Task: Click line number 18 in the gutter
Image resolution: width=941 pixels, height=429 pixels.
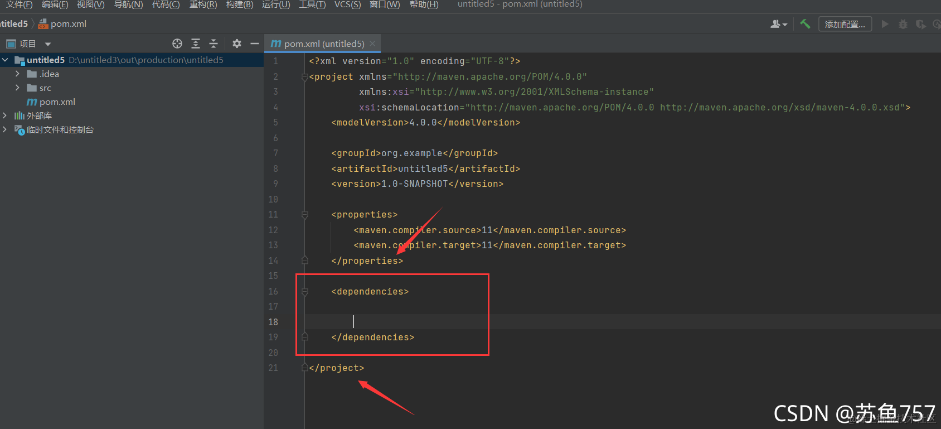Action: pyautogui.click(x=273, y=322)
